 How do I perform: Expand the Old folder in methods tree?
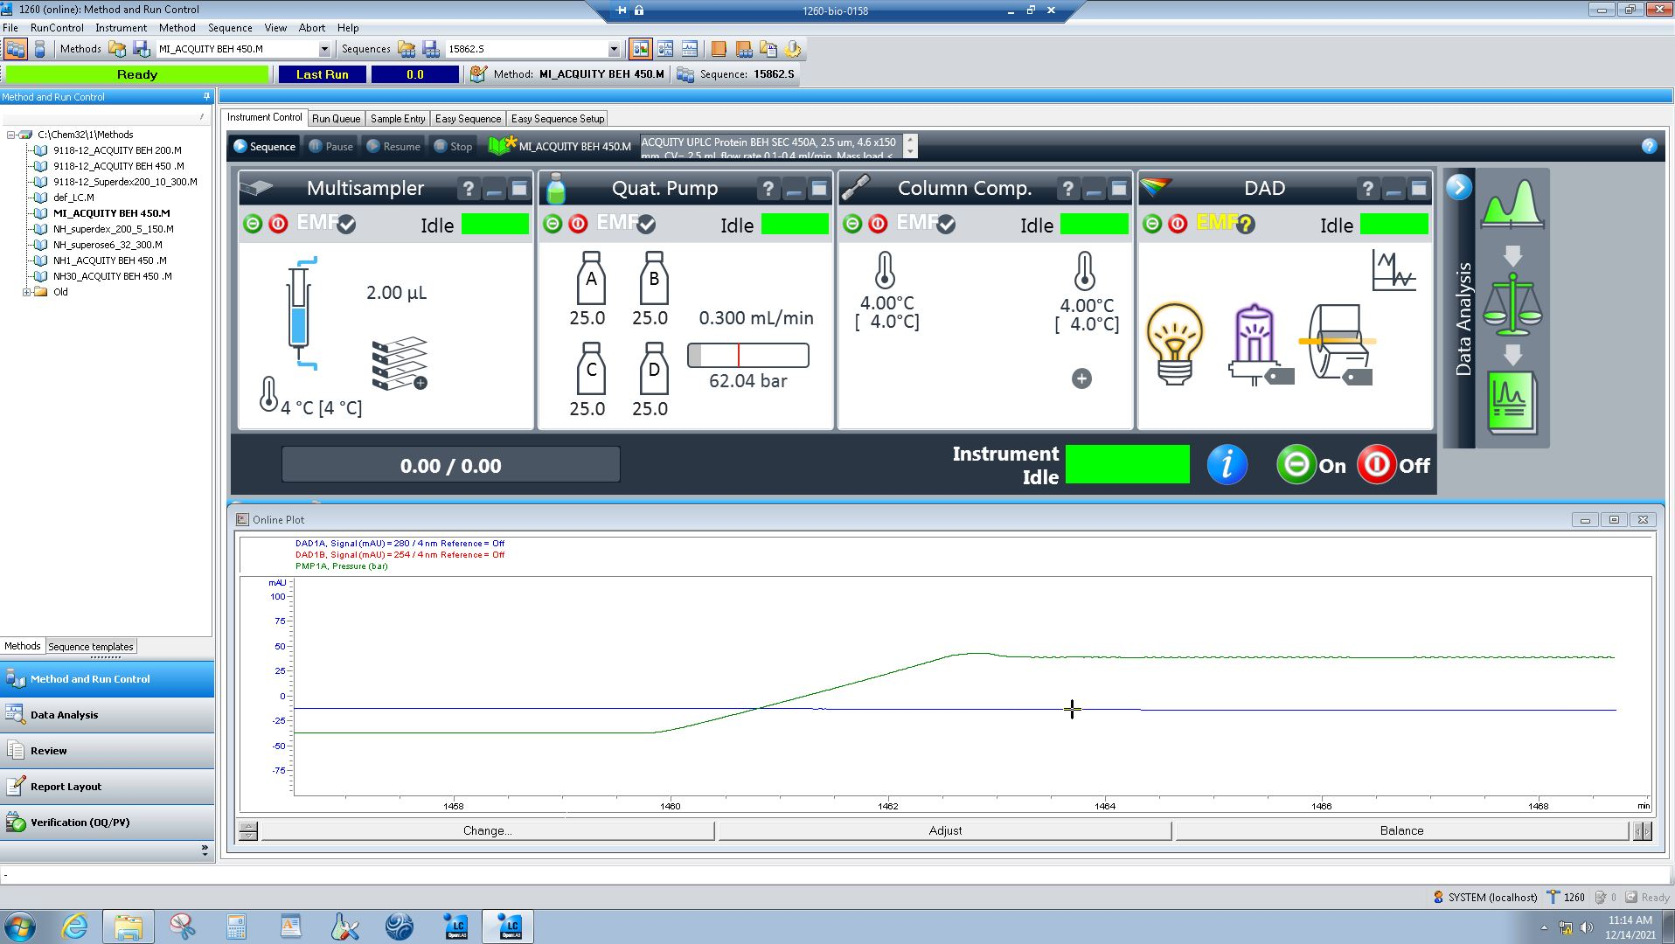click(27, 292)
